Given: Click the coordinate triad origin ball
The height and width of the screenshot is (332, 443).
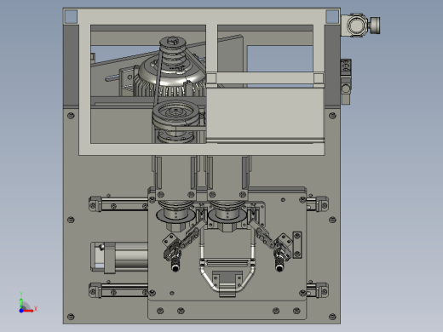Looking at the screenshot, I should 21,311.
